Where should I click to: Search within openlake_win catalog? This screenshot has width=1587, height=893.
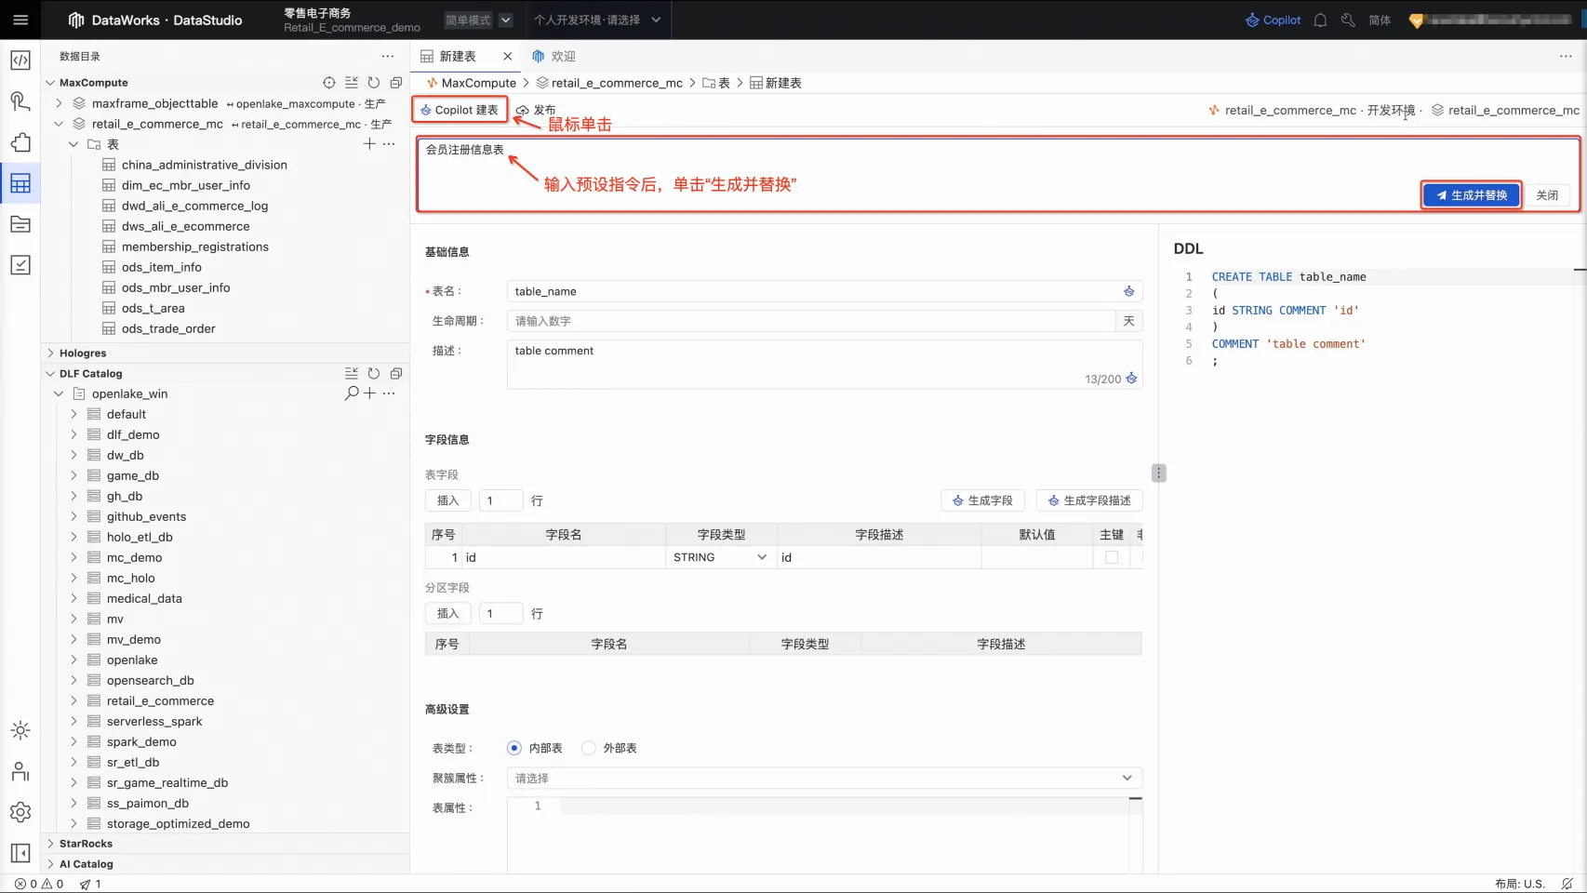pos(351,393)
